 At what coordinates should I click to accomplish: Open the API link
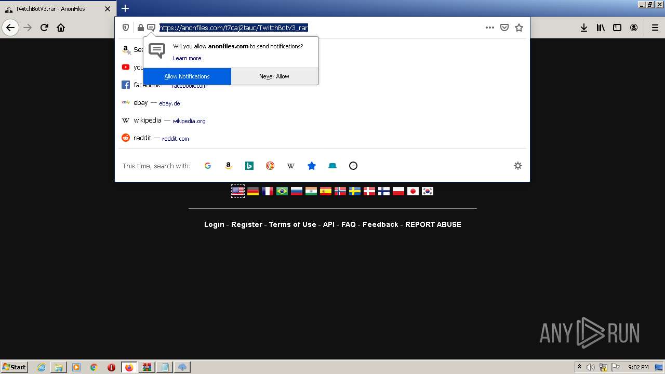click(329, 224)
